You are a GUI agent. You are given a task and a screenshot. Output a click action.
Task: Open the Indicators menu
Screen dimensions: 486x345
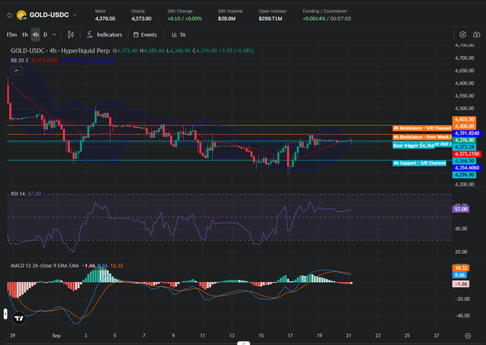click(x=104, y=35)
